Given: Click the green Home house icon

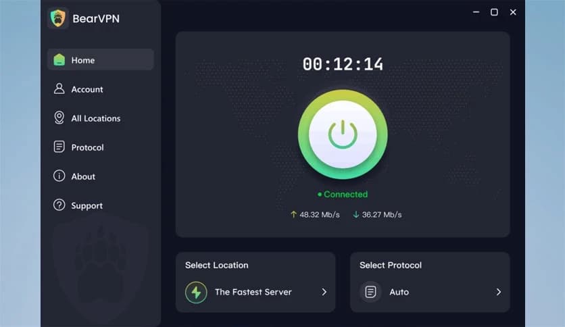Looking at the screenshot, I should click(59, 59).
